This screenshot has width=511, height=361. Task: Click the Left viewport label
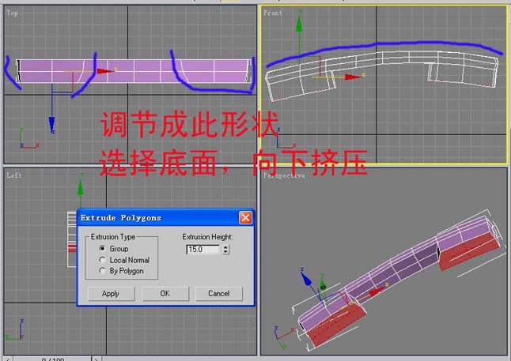click(14, 175)
